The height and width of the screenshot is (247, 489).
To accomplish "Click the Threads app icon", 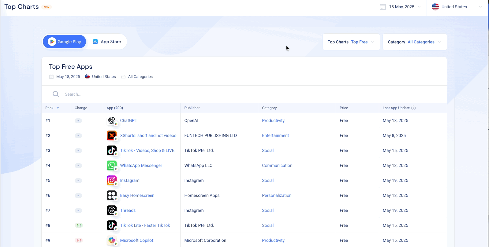I will [112, 210].
